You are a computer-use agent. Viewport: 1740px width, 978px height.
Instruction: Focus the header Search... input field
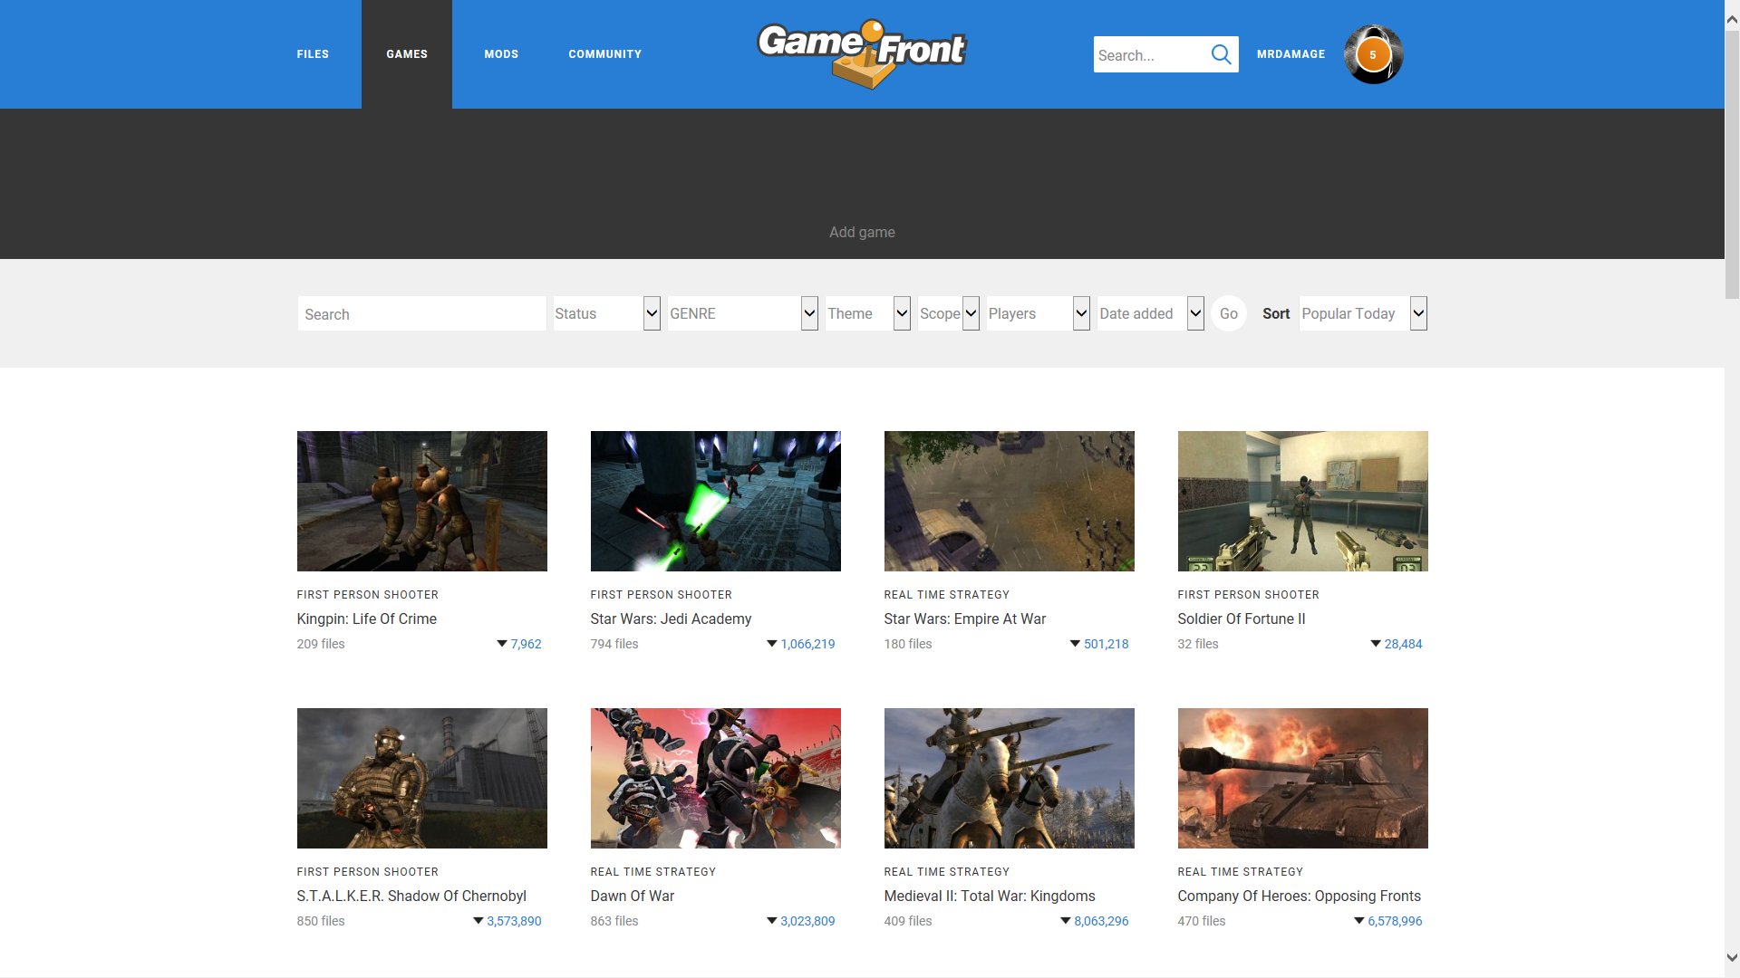(1151, 54)
